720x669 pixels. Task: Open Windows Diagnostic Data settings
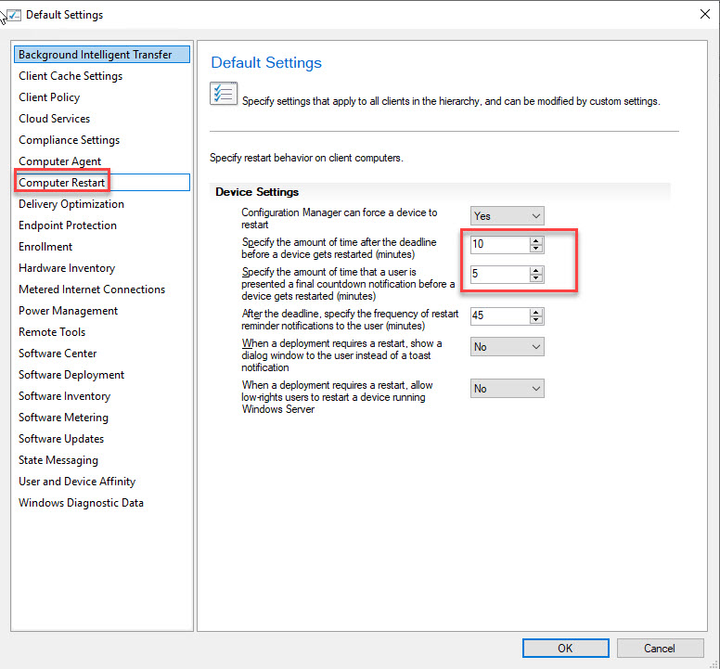[81, 503]
